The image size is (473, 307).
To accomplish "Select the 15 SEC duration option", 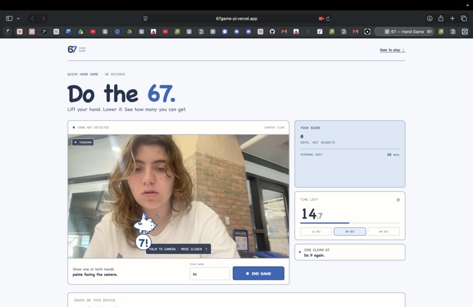I will 316,231.
